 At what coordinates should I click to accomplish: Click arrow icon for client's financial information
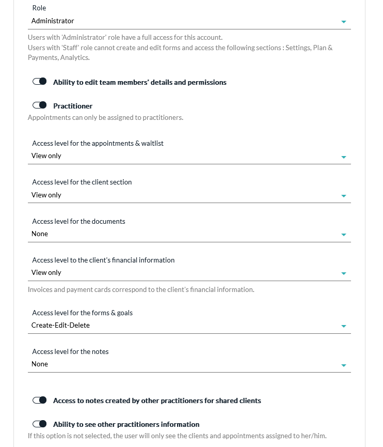344,273
